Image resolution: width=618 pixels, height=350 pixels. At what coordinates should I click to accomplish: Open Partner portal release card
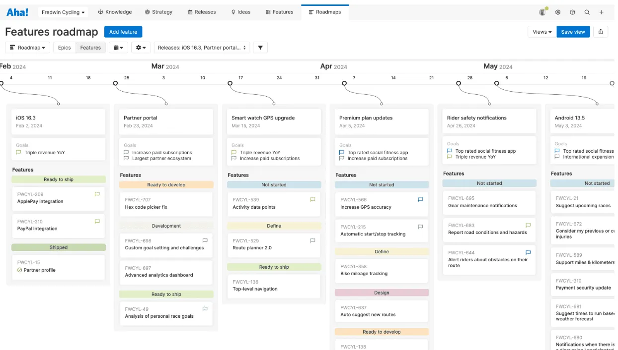point(166,121)
